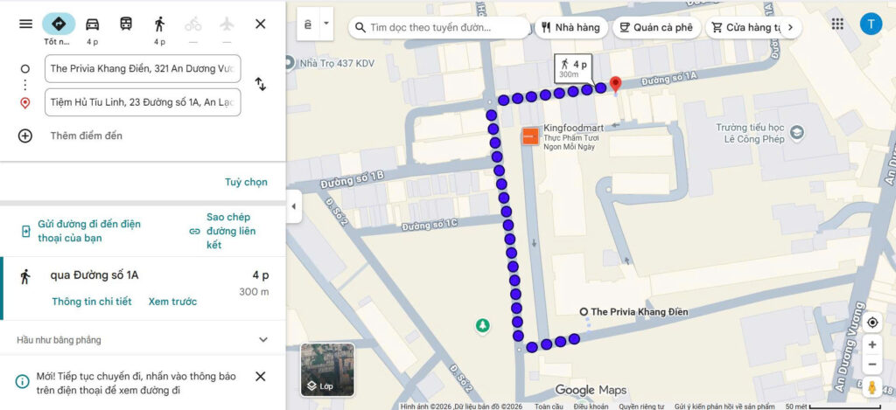The image size is (896, 410).
Task: Zoom in on the map
Action: pos(872,345)
